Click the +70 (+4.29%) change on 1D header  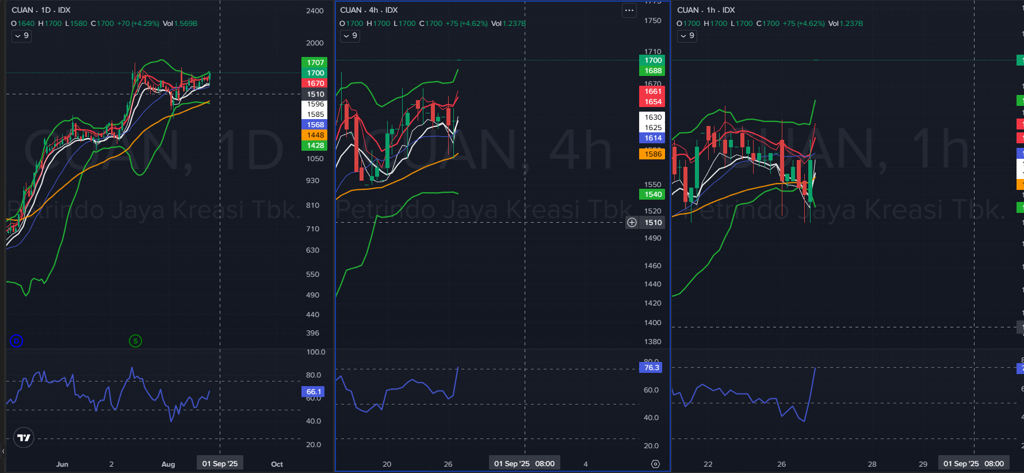138,24
